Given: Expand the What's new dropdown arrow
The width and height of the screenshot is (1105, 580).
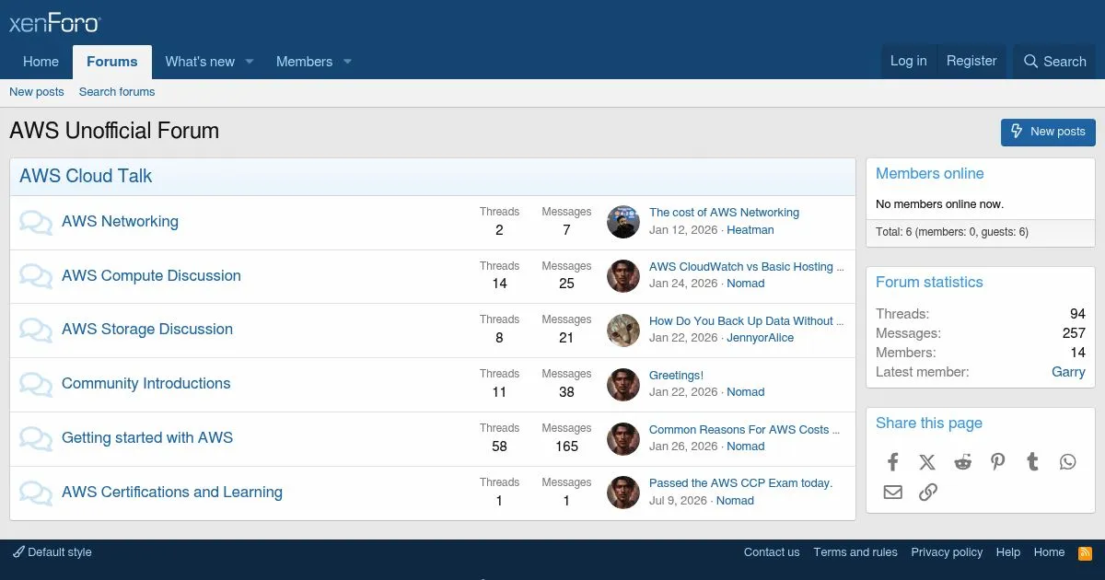Looking at the screenshot, I should tap(249, 62).
